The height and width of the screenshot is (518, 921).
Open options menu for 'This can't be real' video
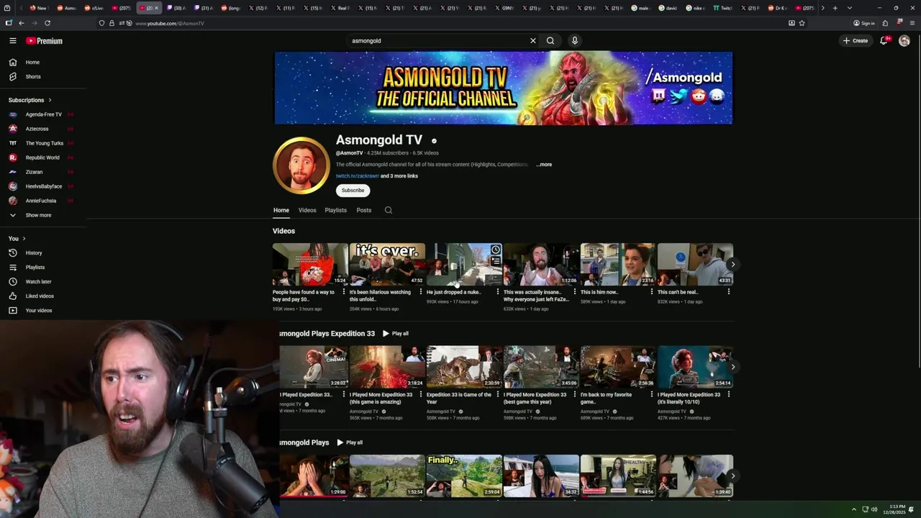click(729, 292)
